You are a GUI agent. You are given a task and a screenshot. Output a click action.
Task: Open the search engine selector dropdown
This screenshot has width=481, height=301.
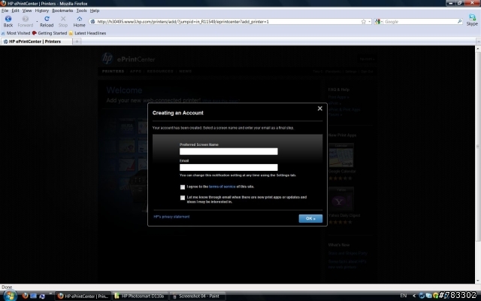(379, 22)
